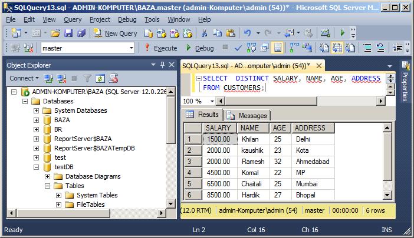Select the test database in the tree

coord(60,157)
